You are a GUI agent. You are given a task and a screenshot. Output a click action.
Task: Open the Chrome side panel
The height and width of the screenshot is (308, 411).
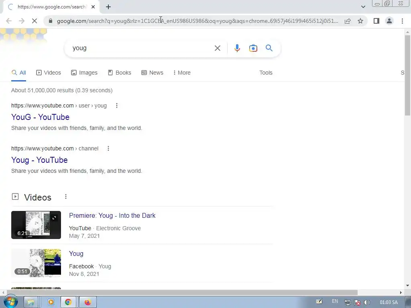(376, 21)
